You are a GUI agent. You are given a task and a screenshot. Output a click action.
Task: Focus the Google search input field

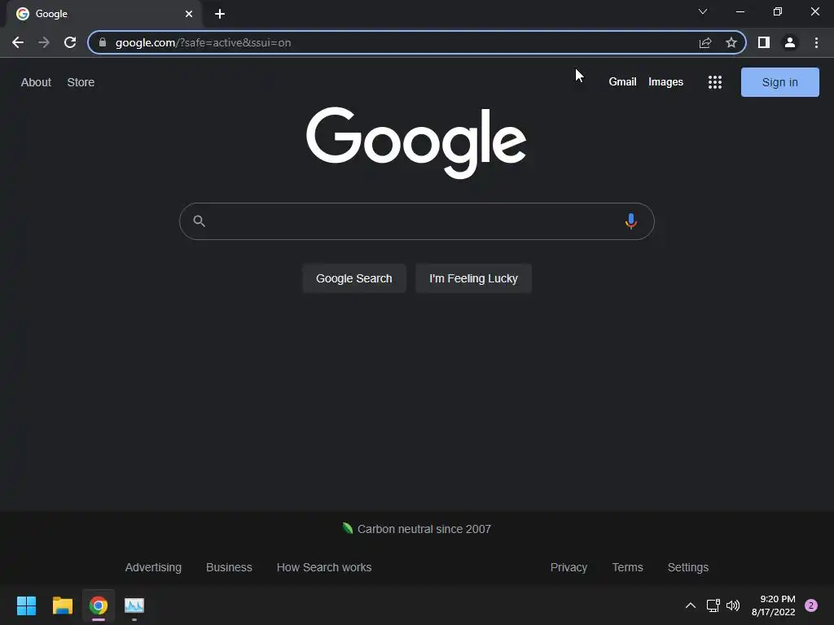pos(416,221)
